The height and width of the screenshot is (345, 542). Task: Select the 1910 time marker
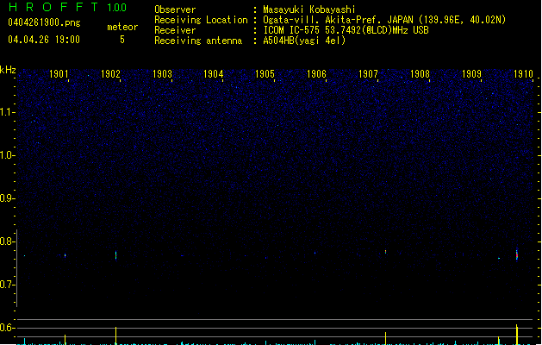(x=522, y=75)
